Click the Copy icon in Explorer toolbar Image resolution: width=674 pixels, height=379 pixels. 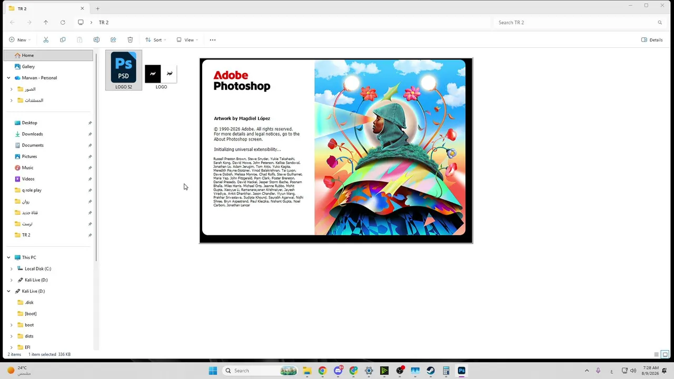click(x=63, y=40)
